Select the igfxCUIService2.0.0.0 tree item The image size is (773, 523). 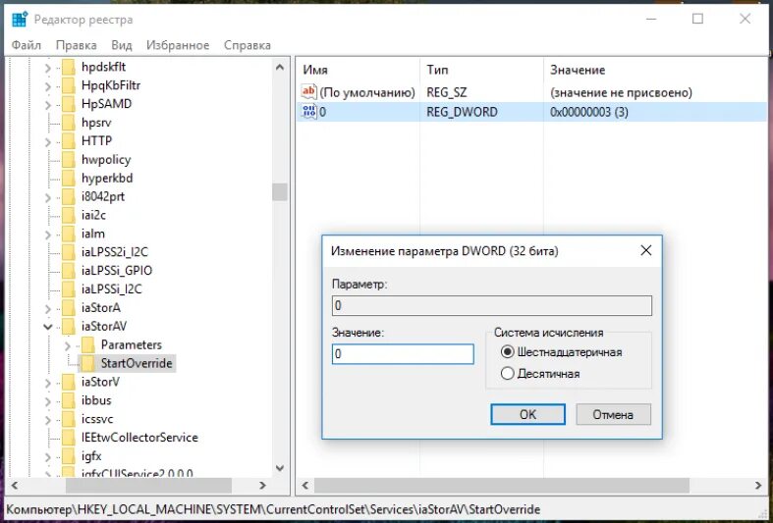click(138, 473)
